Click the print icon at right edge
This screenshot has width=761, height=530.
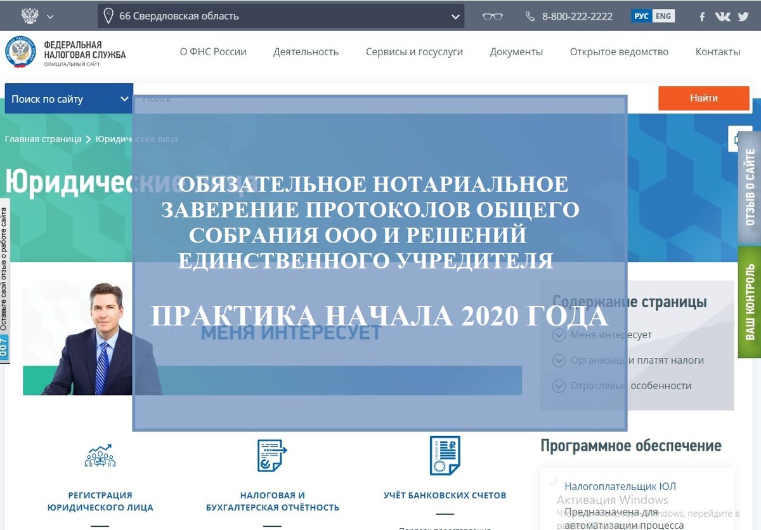coord(737,140)
